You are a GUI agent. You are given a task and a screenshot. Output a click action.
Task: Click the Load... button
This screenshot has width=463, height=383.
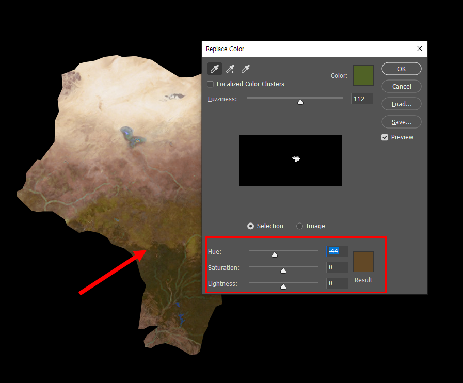pyautogui.click(x=401, y=104)
